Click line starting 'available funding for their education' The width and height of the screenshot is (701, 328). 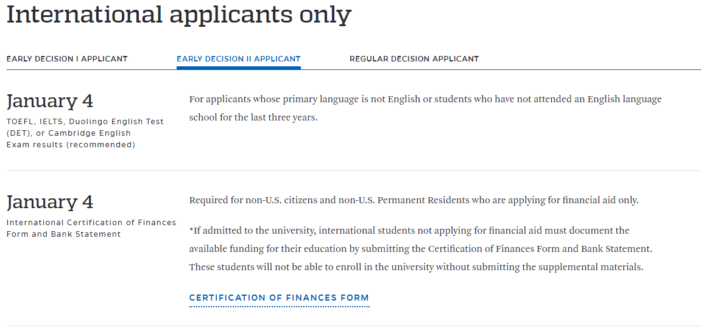tap(420, 249)
